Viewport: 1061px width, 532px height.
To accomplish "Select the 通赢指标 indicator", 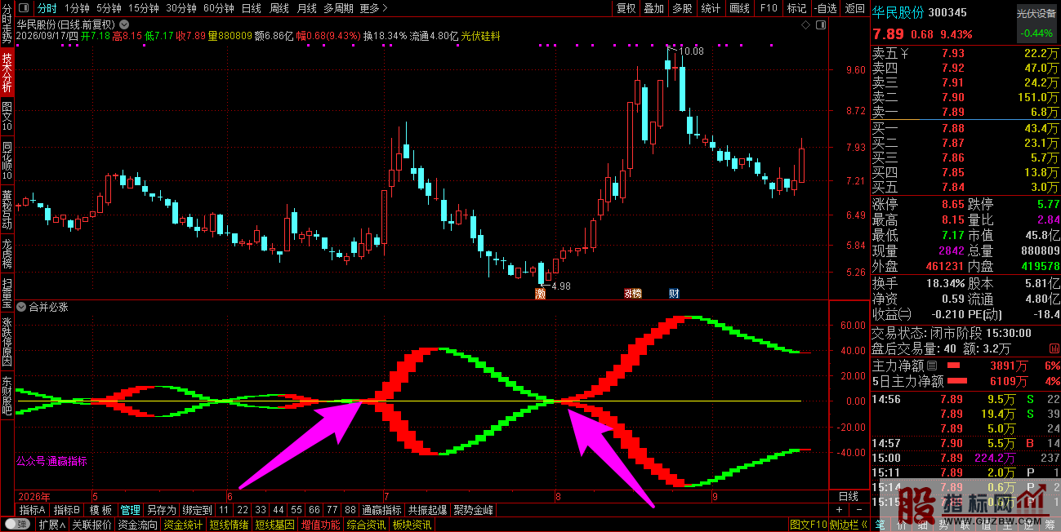I will click(381, 510).
